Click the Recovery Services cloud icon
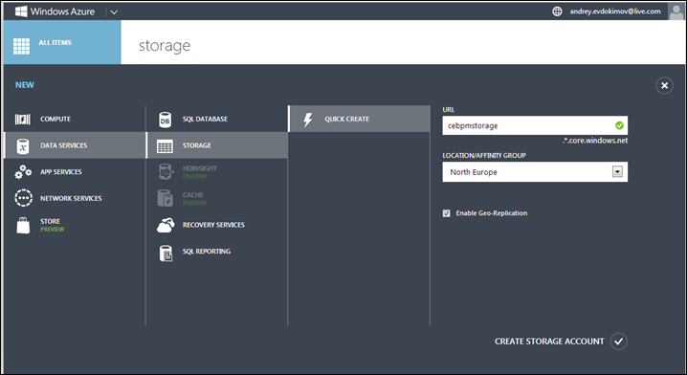The width and height of the screenshot is (687, 375). (x=166, y=225)
